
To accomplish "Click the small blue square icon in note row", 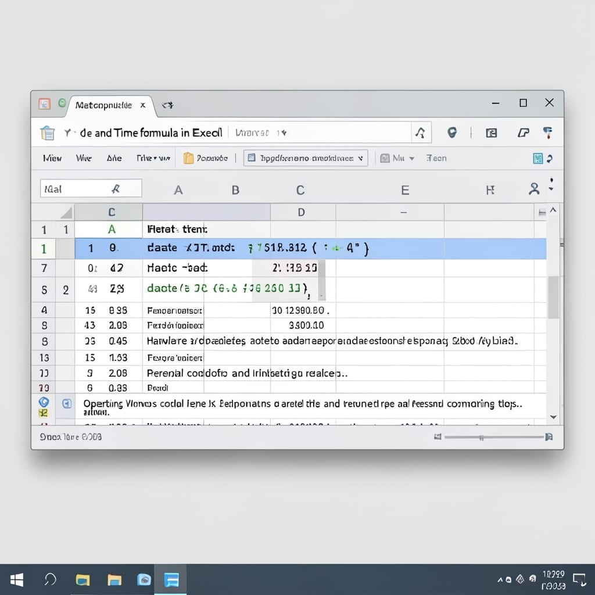I will [x=67, y=404].
